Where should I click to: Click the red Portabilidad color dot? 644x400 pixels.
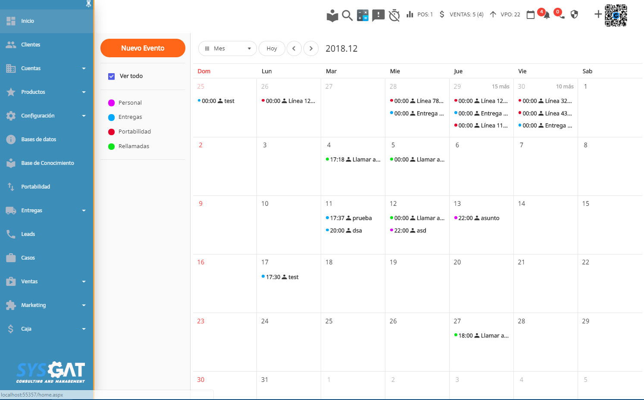(x=112, y=132)
